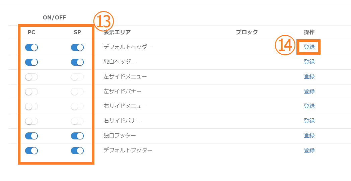Image resolution: width=351 pixels, height=181 pixels.
Task: Open 登録 for 左サイドメニュー row
Action: [x=309, y=77]
